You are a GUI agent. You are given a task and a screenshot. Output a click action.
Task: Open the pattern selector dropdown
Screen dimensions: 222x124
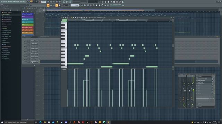click(x=75, y=5)
